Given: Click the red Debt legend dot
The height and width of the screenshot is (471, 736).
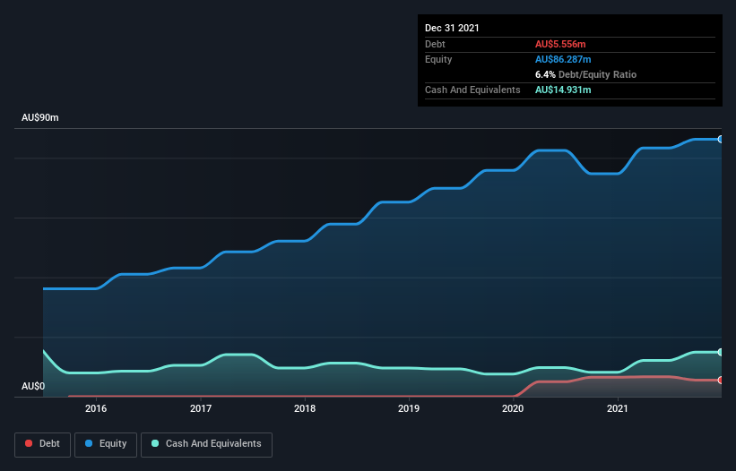Looking at the screenshot, I should tap(29, 443).
